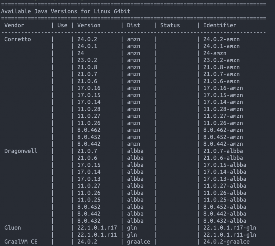Select the GraalVM CE vendor name

[x=21, y=242]
